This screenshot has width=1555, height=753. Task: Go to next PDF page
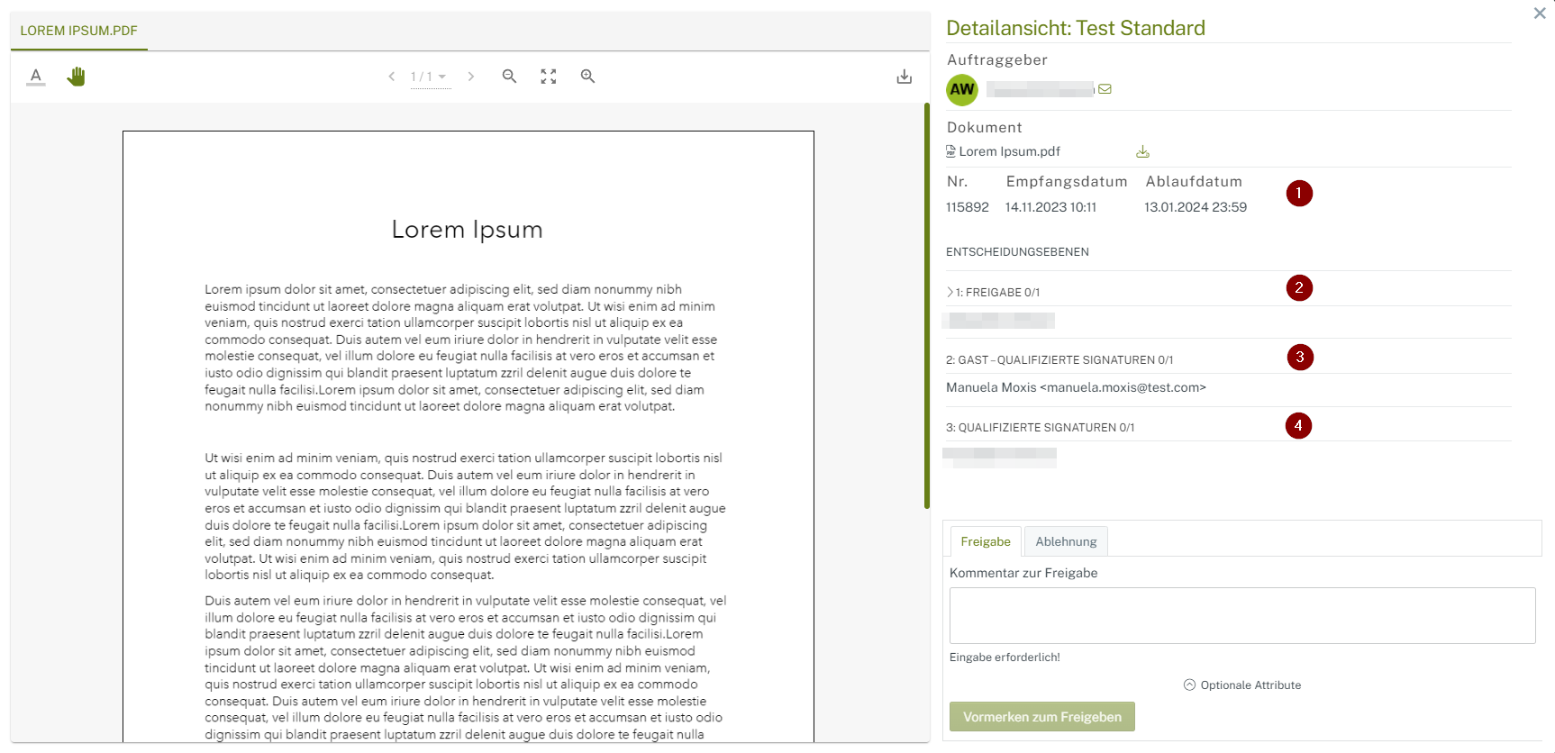click(470, 77)
